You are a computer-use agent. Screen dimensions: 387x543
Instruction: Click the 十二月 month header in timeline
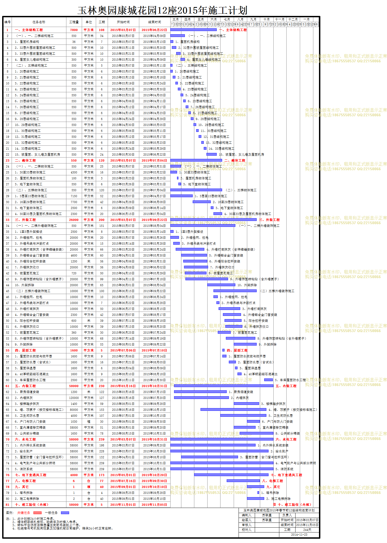293,19
